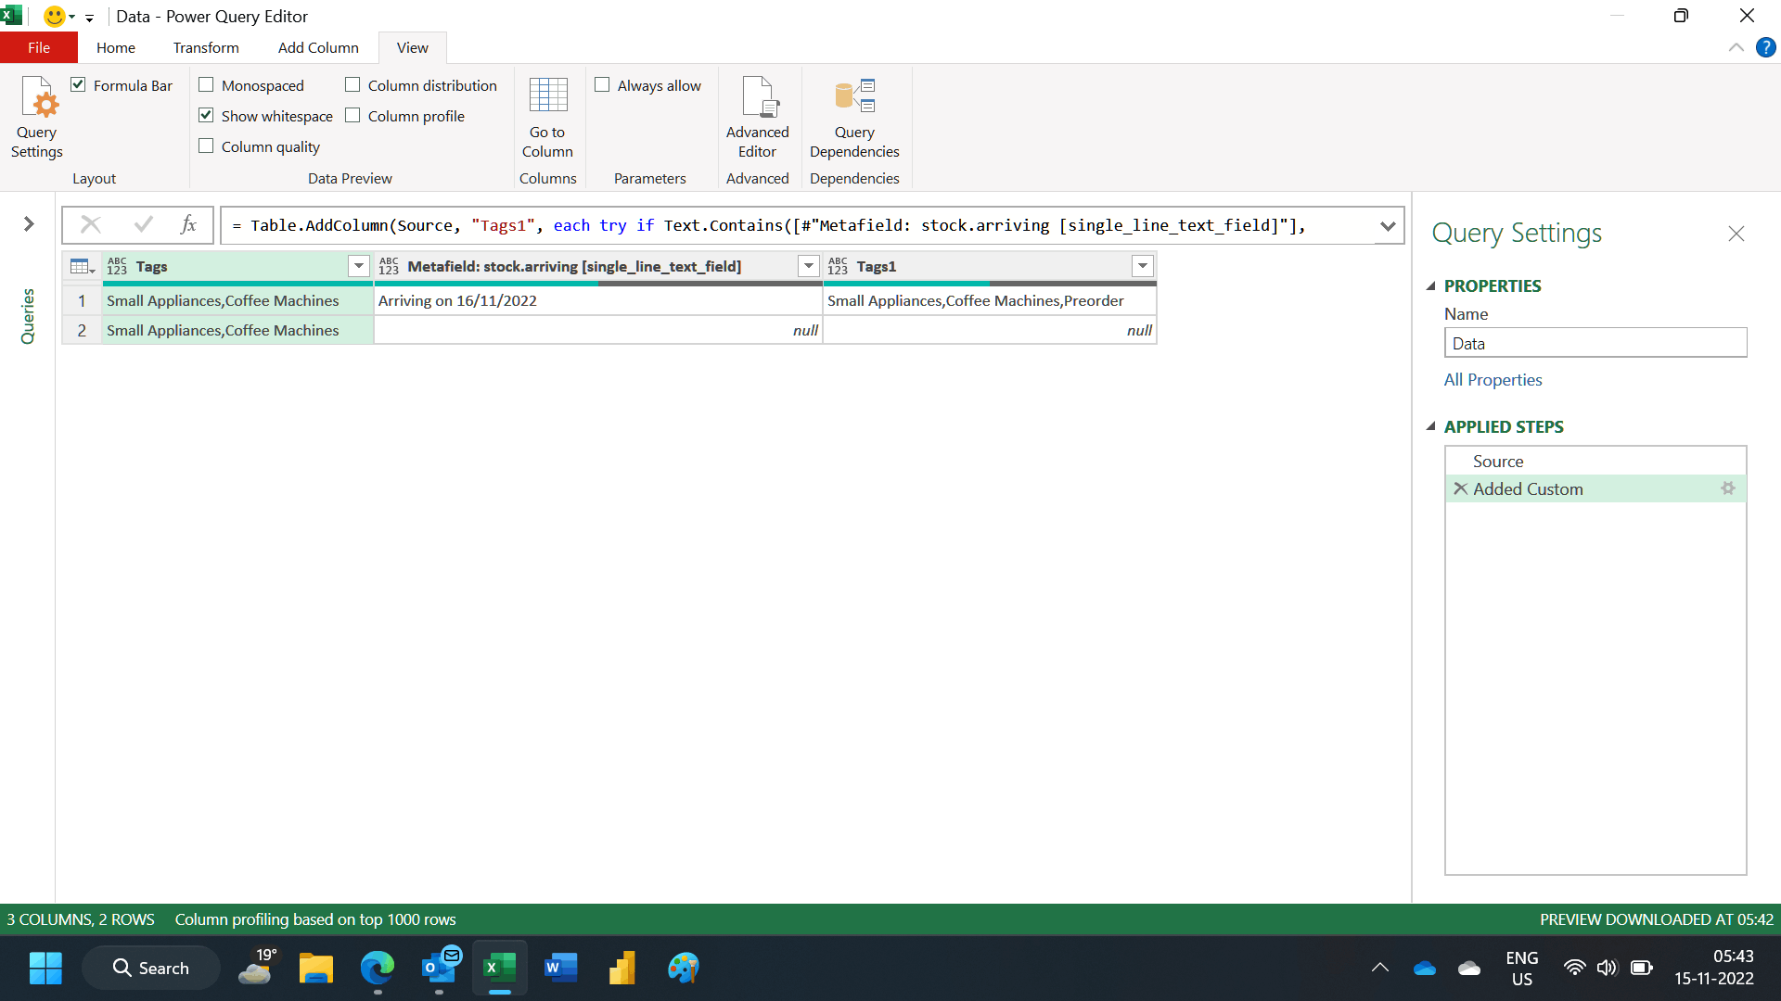This screenshot has height=1001, width=1781.
Task: Expand the formula bar
Action: (1388, 225)
